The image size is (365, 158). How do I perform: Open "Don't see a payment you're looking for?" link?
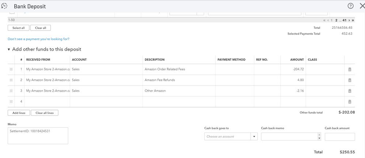tap(38, 39)
